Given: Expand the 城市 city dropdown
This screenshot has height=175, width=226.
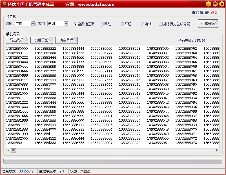Looking at the screenshot, I should 66,24.
